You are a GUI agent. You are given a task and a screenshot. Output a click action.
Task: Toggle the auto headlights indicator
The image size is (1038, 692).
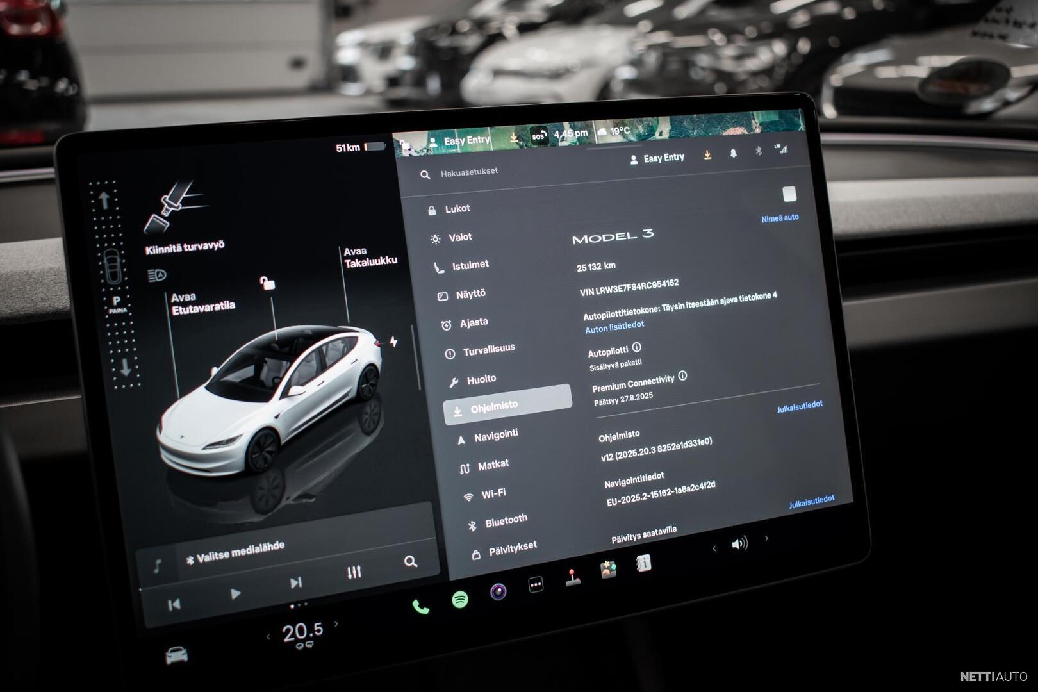point(157,276)
